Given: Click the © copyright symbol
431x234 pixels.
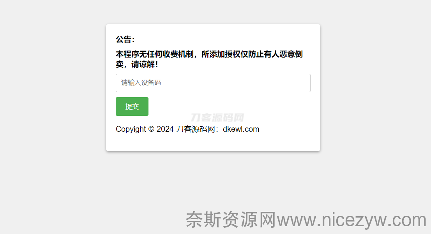Looking at the screenshot, I should click(x=151, y=129).
